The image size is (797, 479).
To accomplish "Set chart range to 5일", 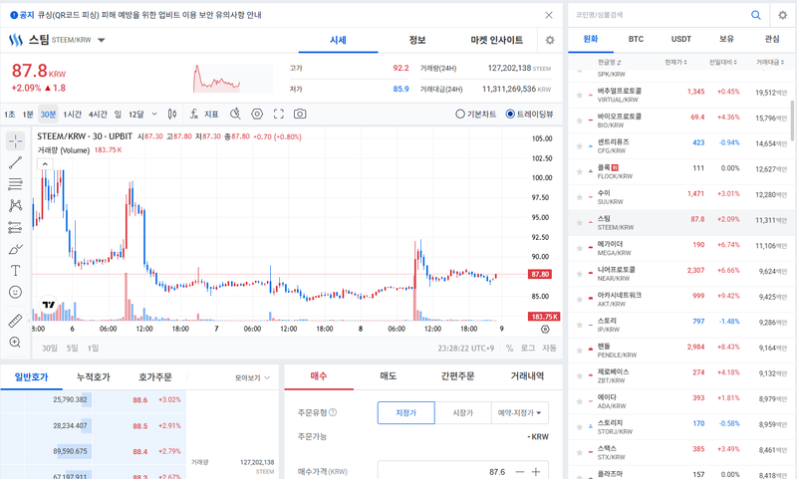I will (72, 348).
